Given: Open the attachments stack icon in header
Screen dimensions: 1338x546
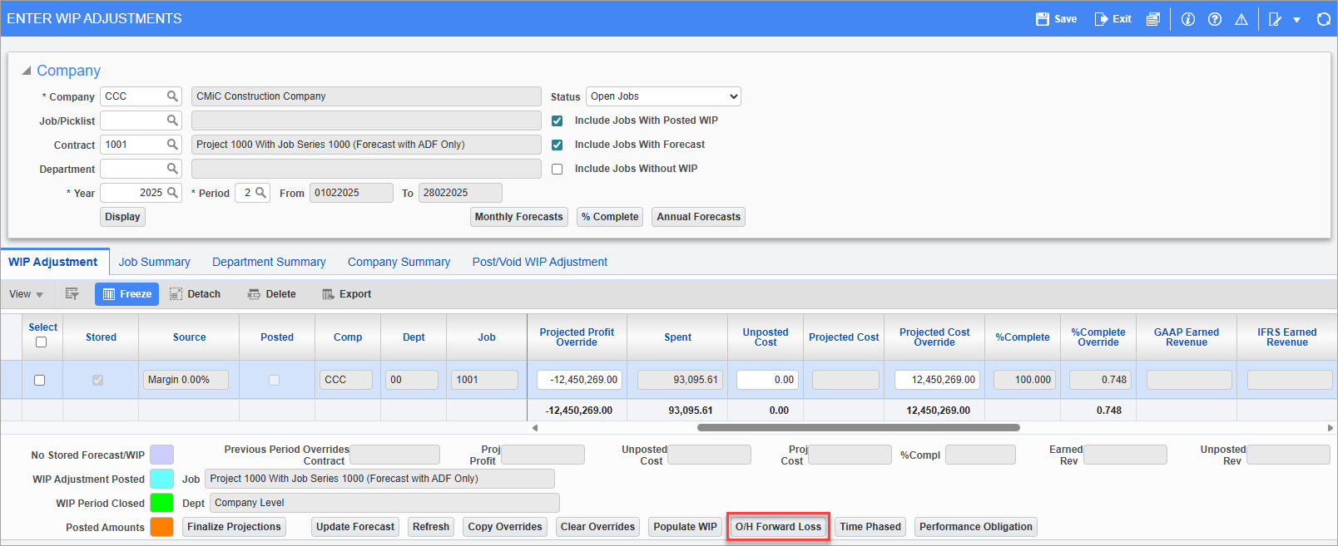Looking at the screenshot, I should [x=1152, y=19].
